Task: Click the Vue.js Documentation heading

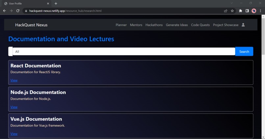Action: 36,119
